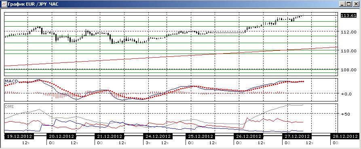Click the +0.0 MACD scale label
Image resolution: width=361 pixels, height=149 pixels.
click(x=346, y=94)
